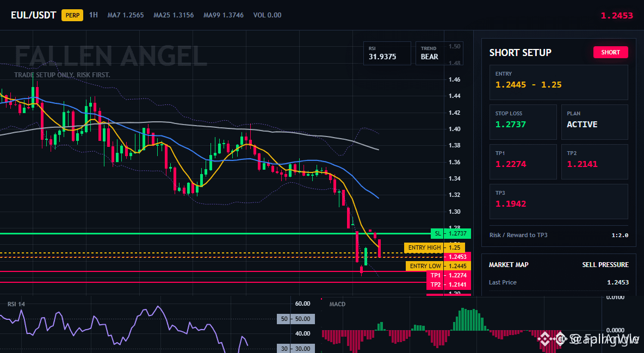The width and height of the screenshot is (644, 353).
Task: Click the 1.32 price axis label
Action: click(454, 195)
